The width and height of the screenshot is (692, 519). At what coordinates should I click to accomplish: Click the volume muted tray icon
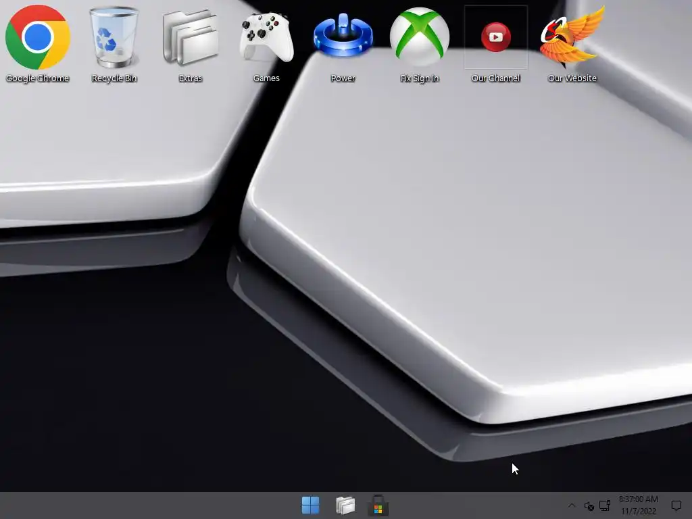589,505
